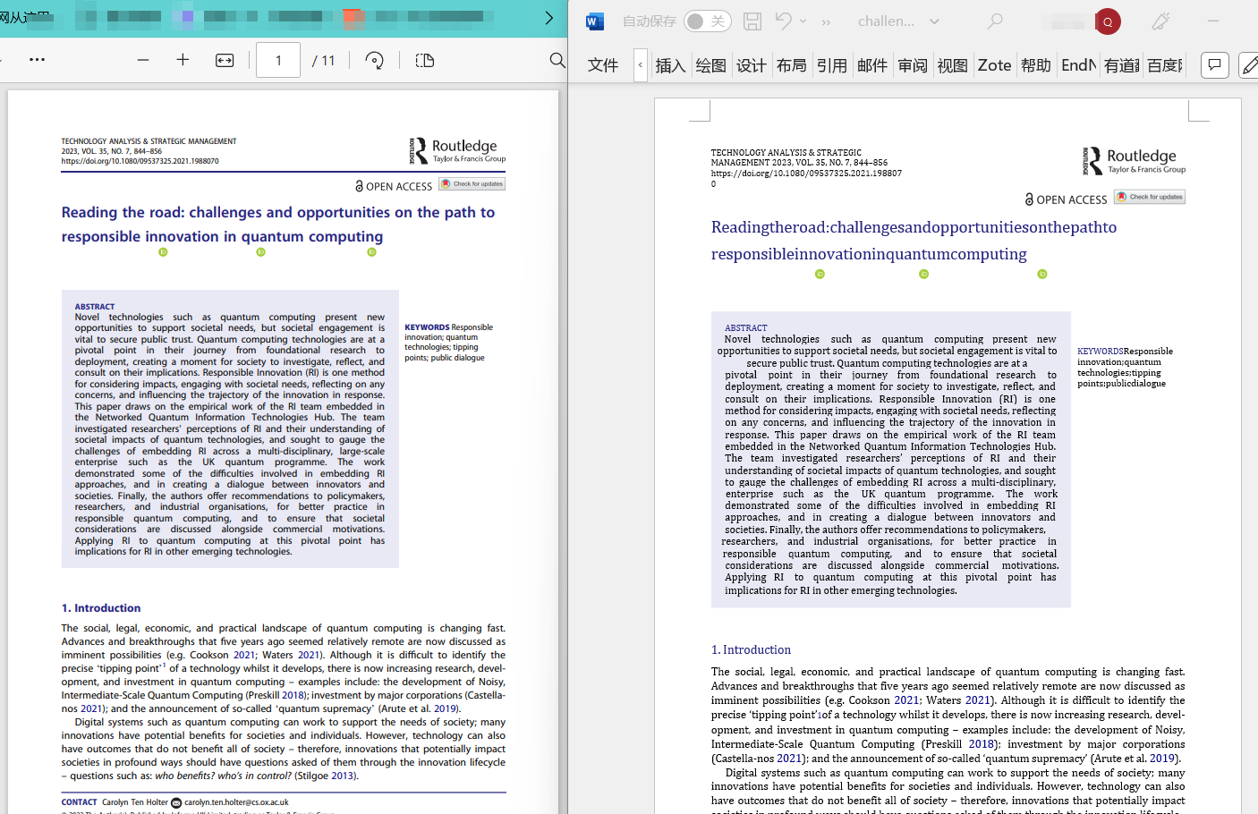Switch to the 布局 ribbon tab
The width and height of the screenshot is (1258, 814).
click(x=791, y=65)
